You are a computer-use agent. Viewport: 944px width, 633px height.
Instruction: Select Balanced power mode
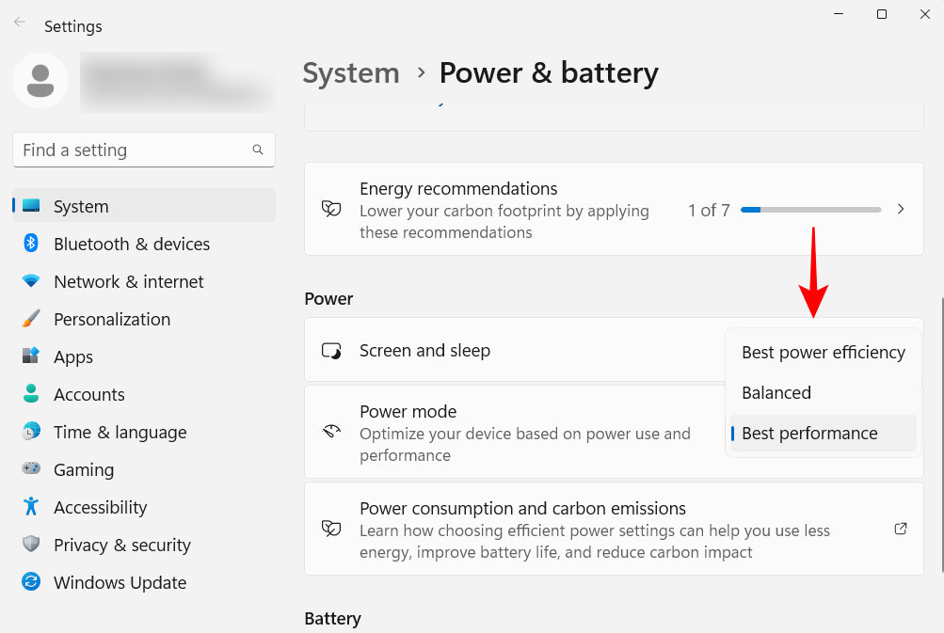[776, 393]
